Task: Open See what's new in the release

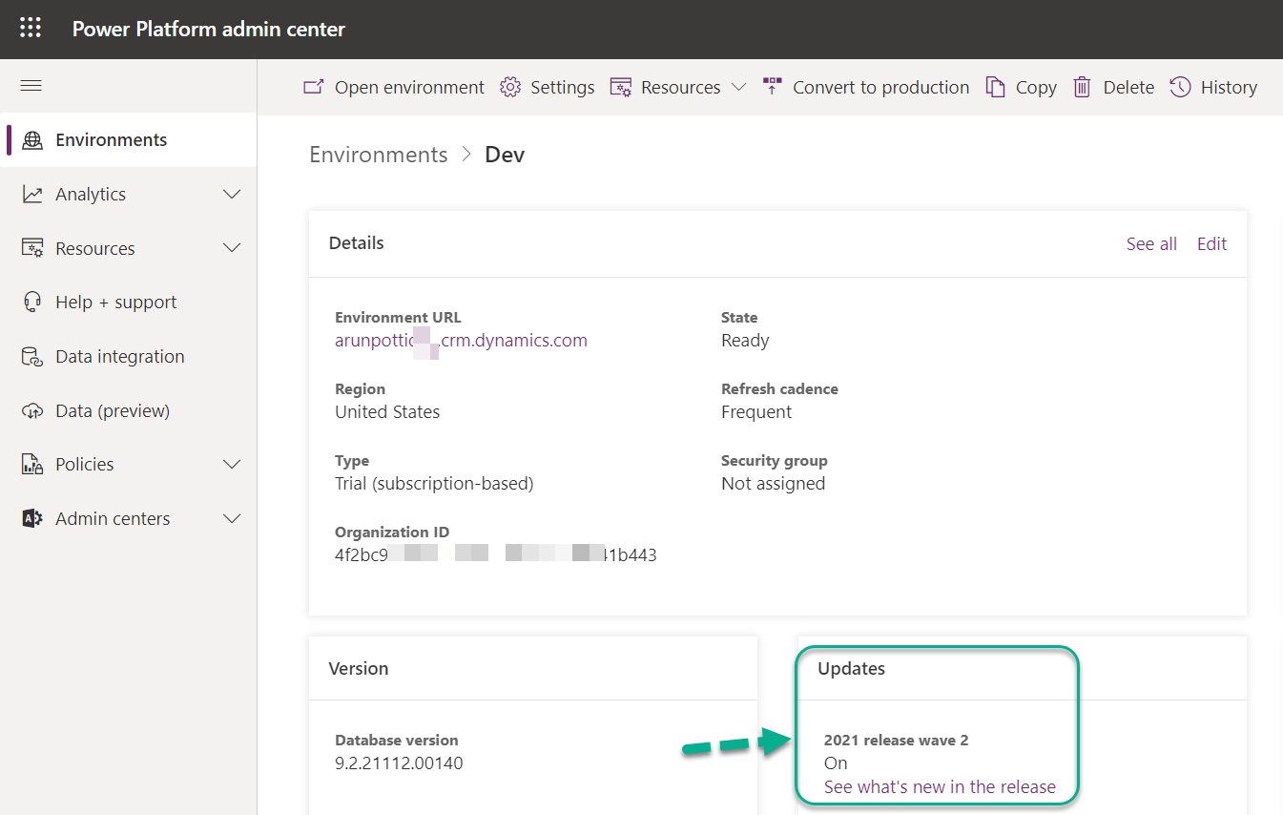Action: click(940, 787)
